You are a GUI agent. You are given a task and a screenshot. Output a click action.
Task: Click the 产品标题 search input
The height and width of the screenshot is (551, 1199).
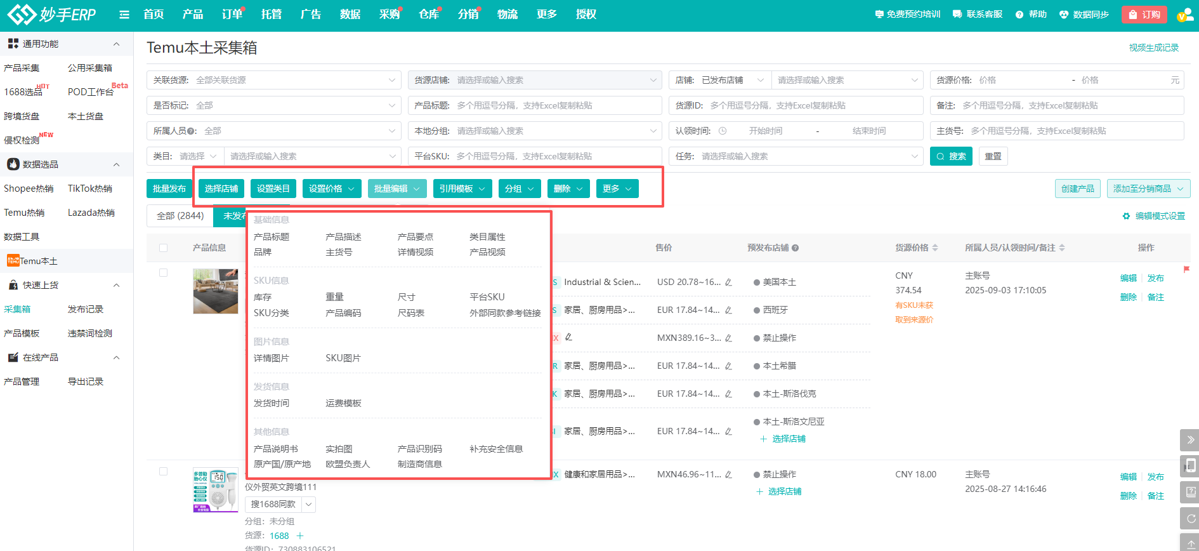point(535,105)
